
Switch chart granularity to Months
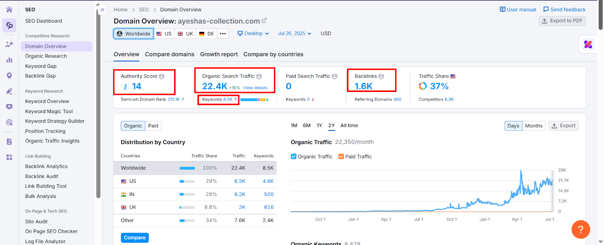(x=534, y=126)
